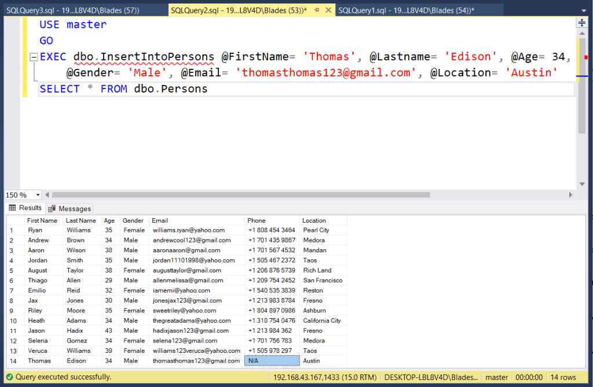The image size is (593, 387).
Task: Open the Messages tab icon
Action: point(52,208)
